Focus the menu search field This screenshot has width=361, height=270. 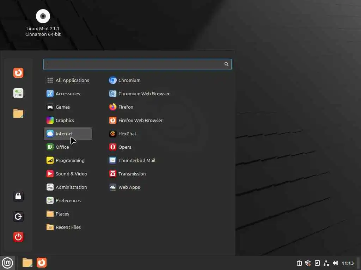point(137,64)
